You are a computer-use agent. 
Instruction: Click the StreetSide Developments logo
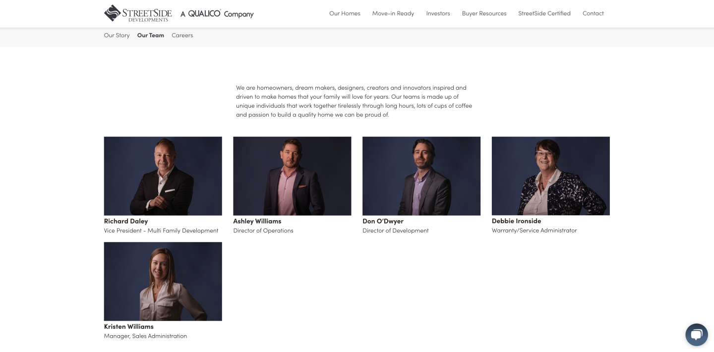[138, 13]
